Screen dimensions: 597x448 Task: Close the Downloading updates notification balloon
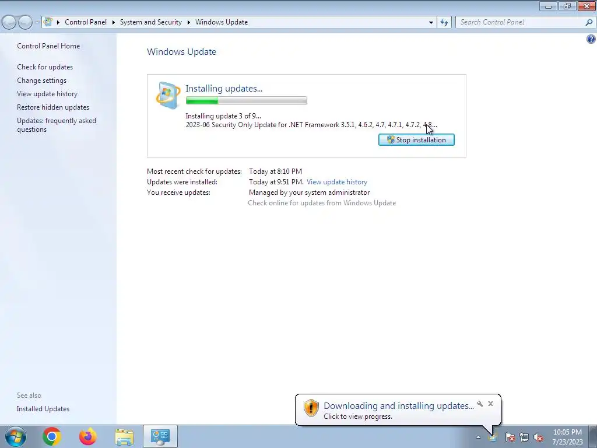point(490,404)
